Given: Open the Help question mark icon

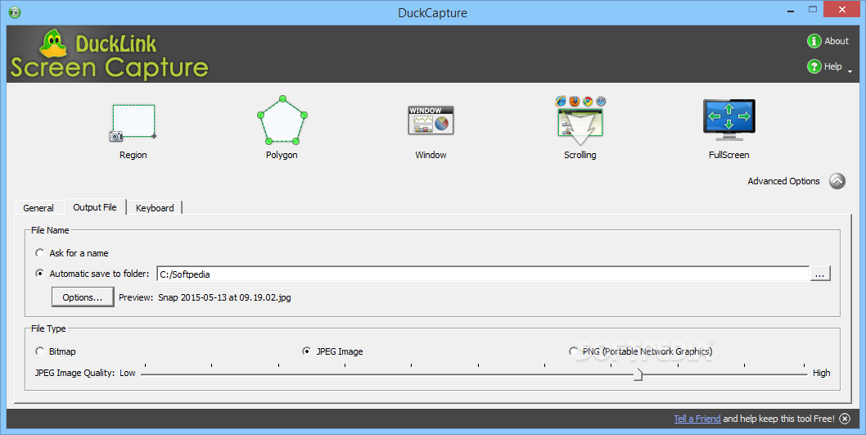Looking at the screenshot, I should pyautogui.click(x=814, y=66).
